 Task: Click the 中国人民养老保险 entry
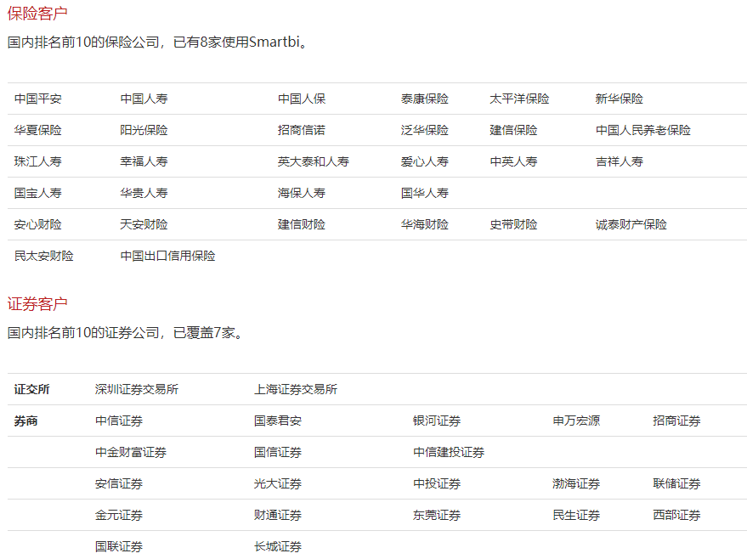pos(643,130)
